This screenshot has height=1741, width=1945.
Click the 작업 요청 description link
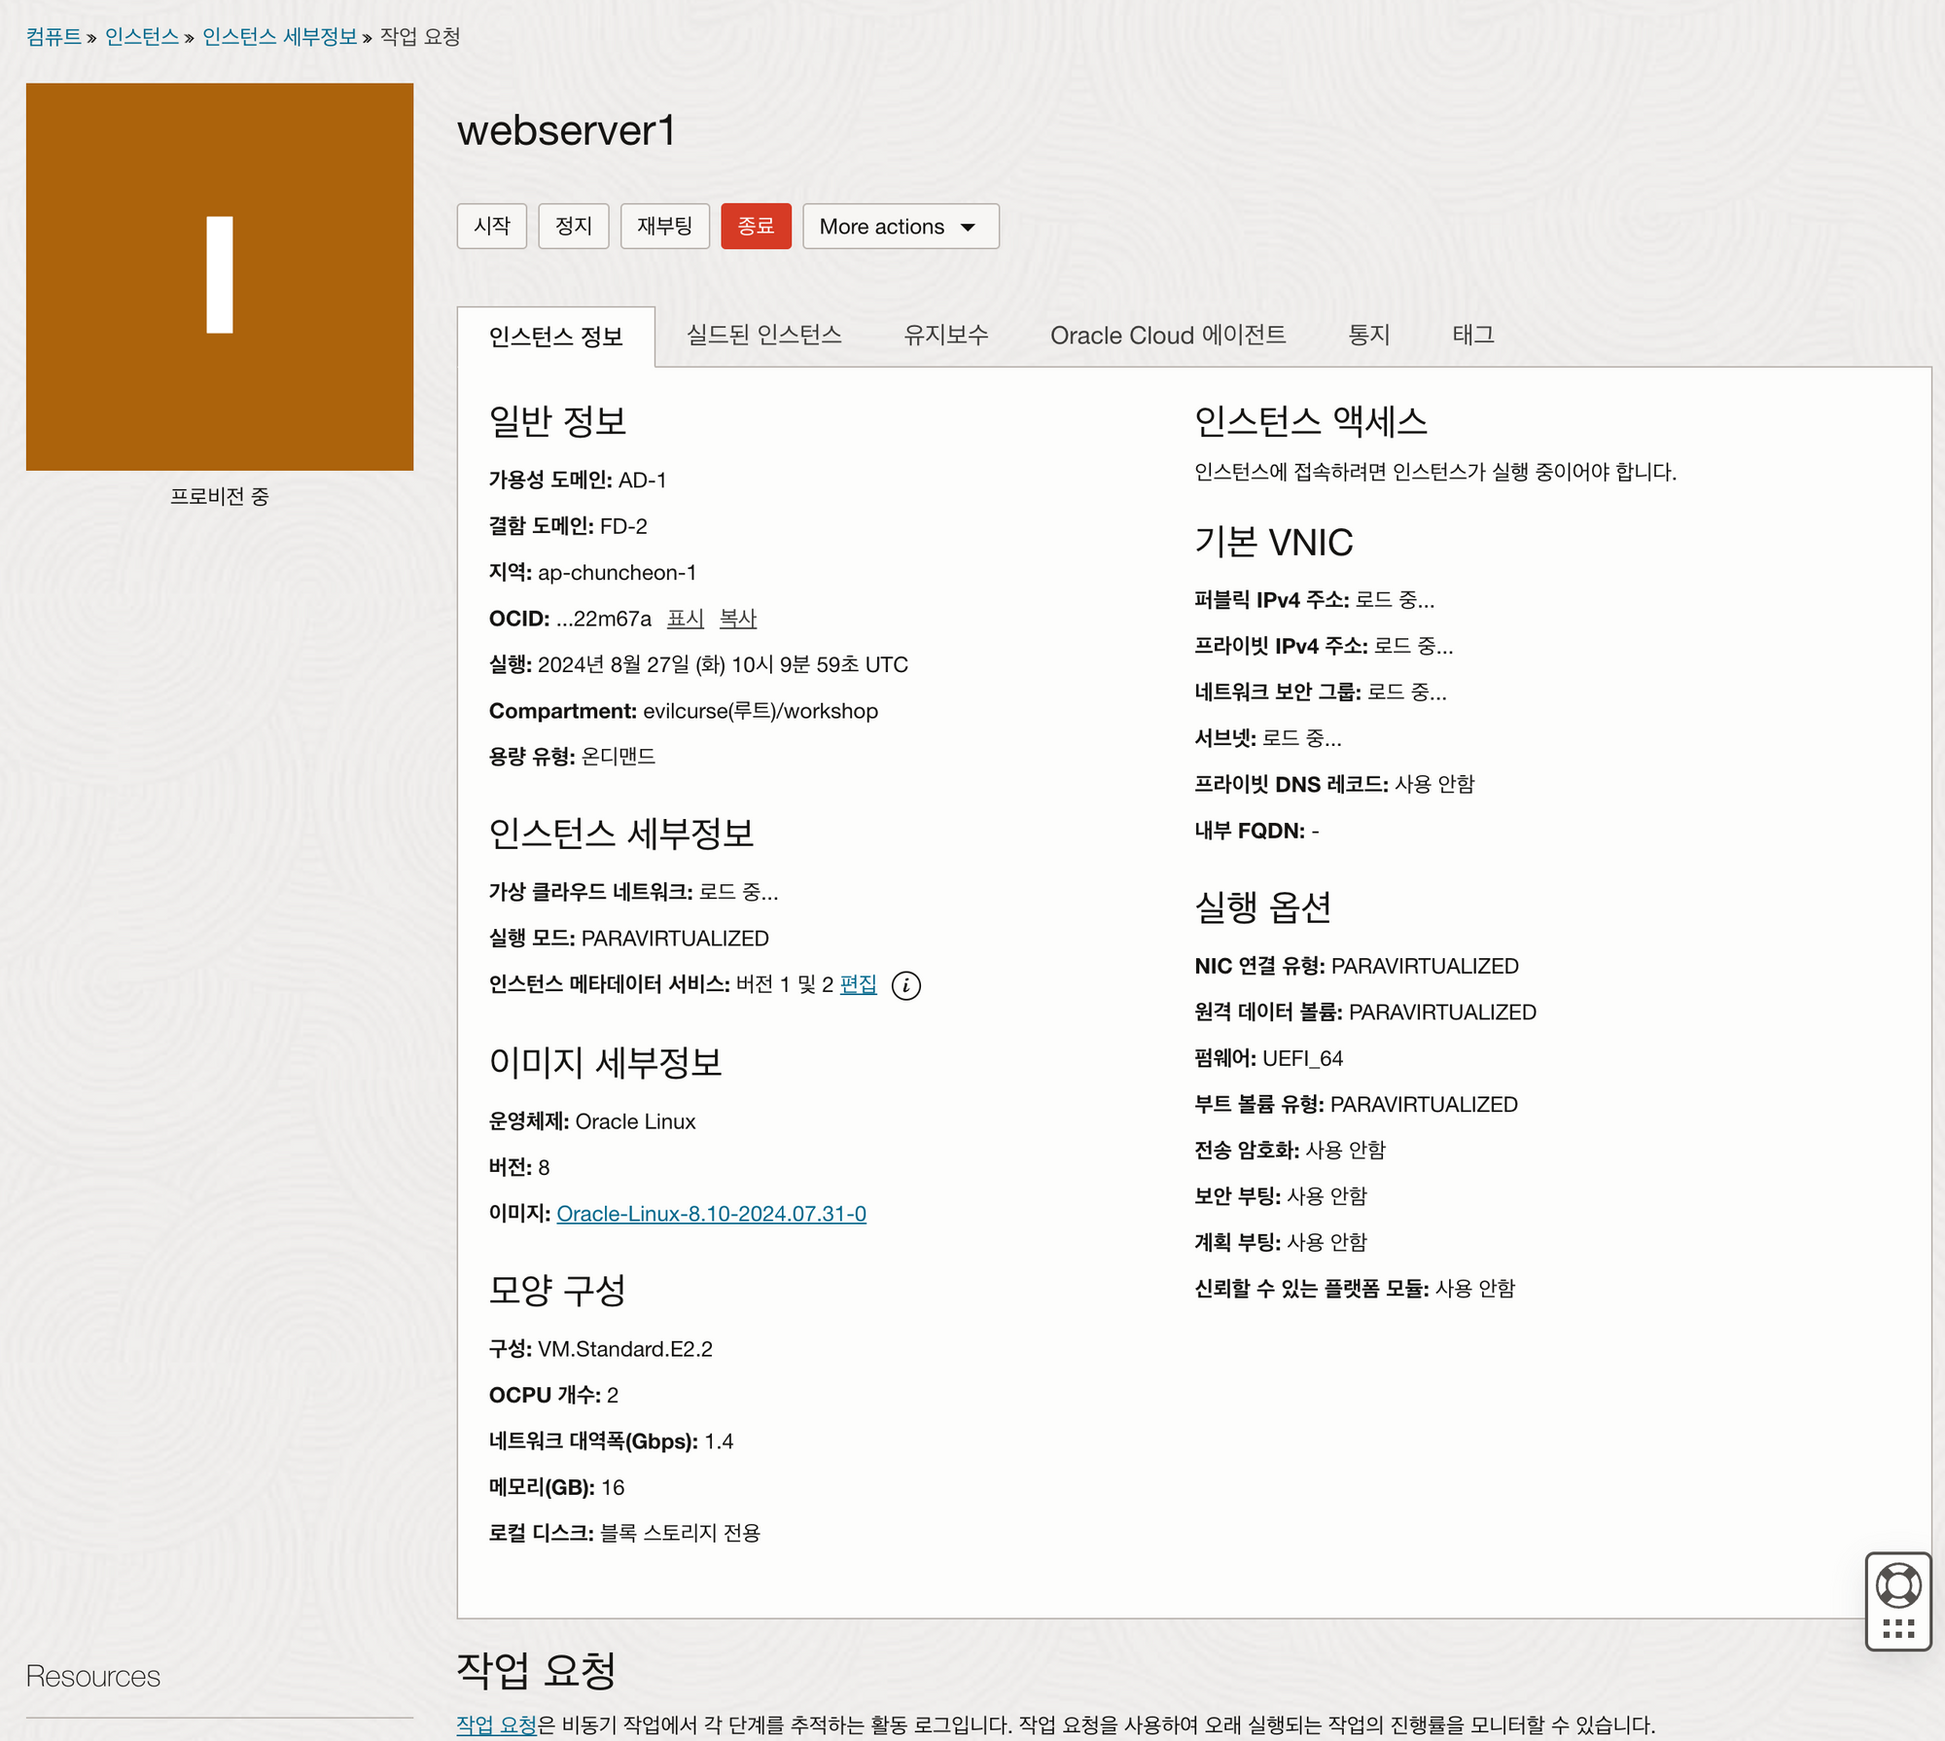[x=496, y=1724]
